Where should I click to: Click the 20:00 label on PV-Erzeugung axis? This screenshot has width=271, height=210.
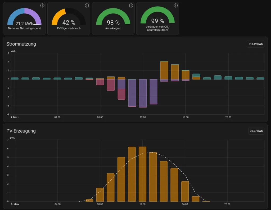click(228, 204)
